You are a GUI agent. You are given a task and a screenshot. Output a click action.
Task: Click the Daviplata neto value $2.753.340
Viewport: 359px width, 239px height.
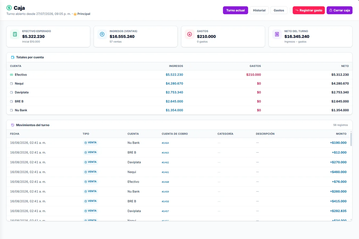click(340, 92)
